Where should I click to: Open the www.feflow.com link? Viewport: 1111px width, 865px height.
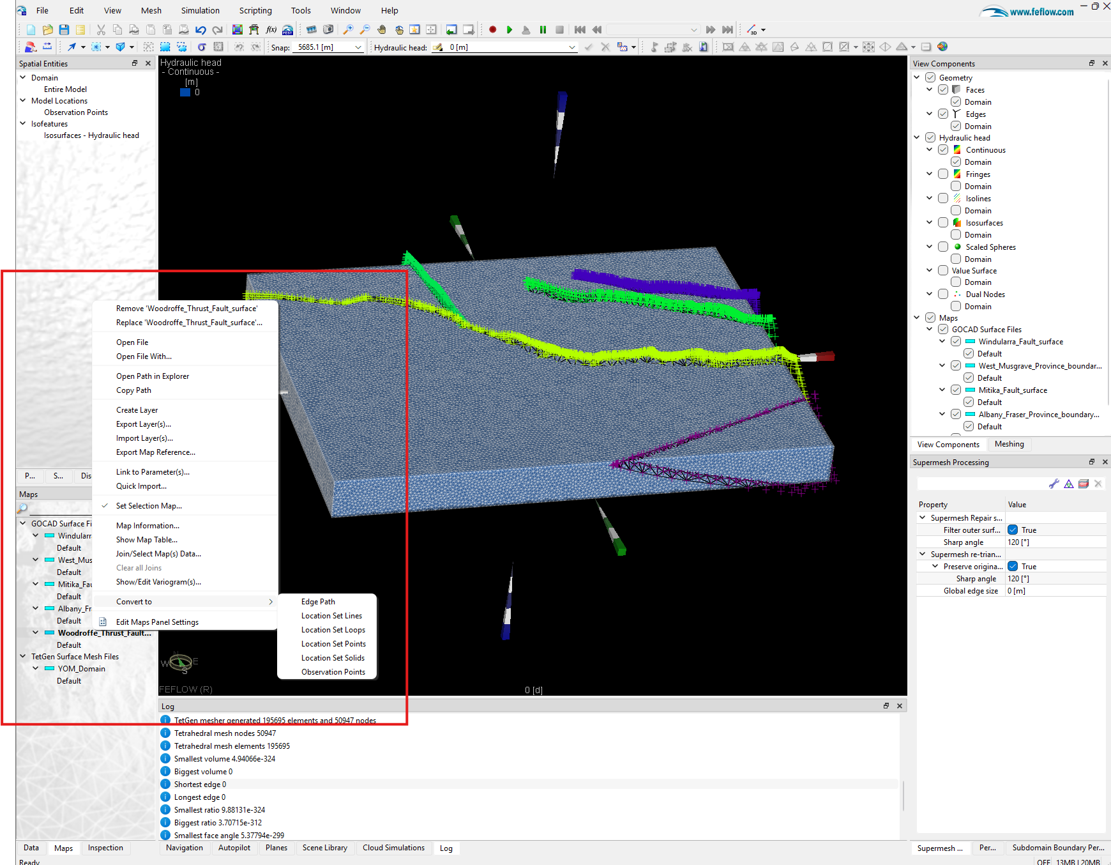click(x=1041, y=11)
